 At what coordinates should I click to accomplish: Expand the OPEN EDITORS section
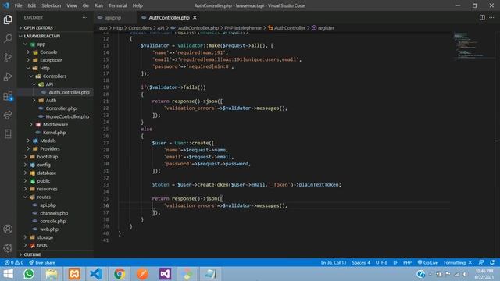pos(38,28)
